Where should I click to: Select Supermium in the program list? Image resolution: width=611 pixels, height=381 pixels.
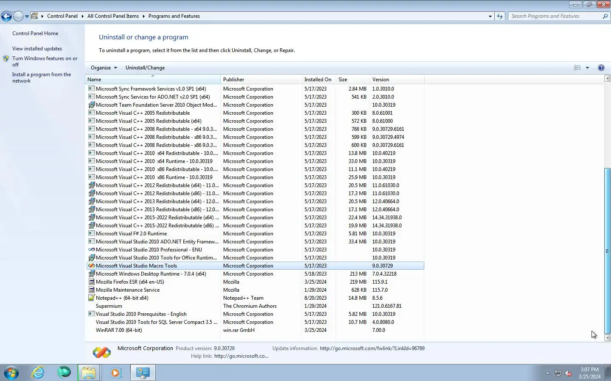[255, 306]
